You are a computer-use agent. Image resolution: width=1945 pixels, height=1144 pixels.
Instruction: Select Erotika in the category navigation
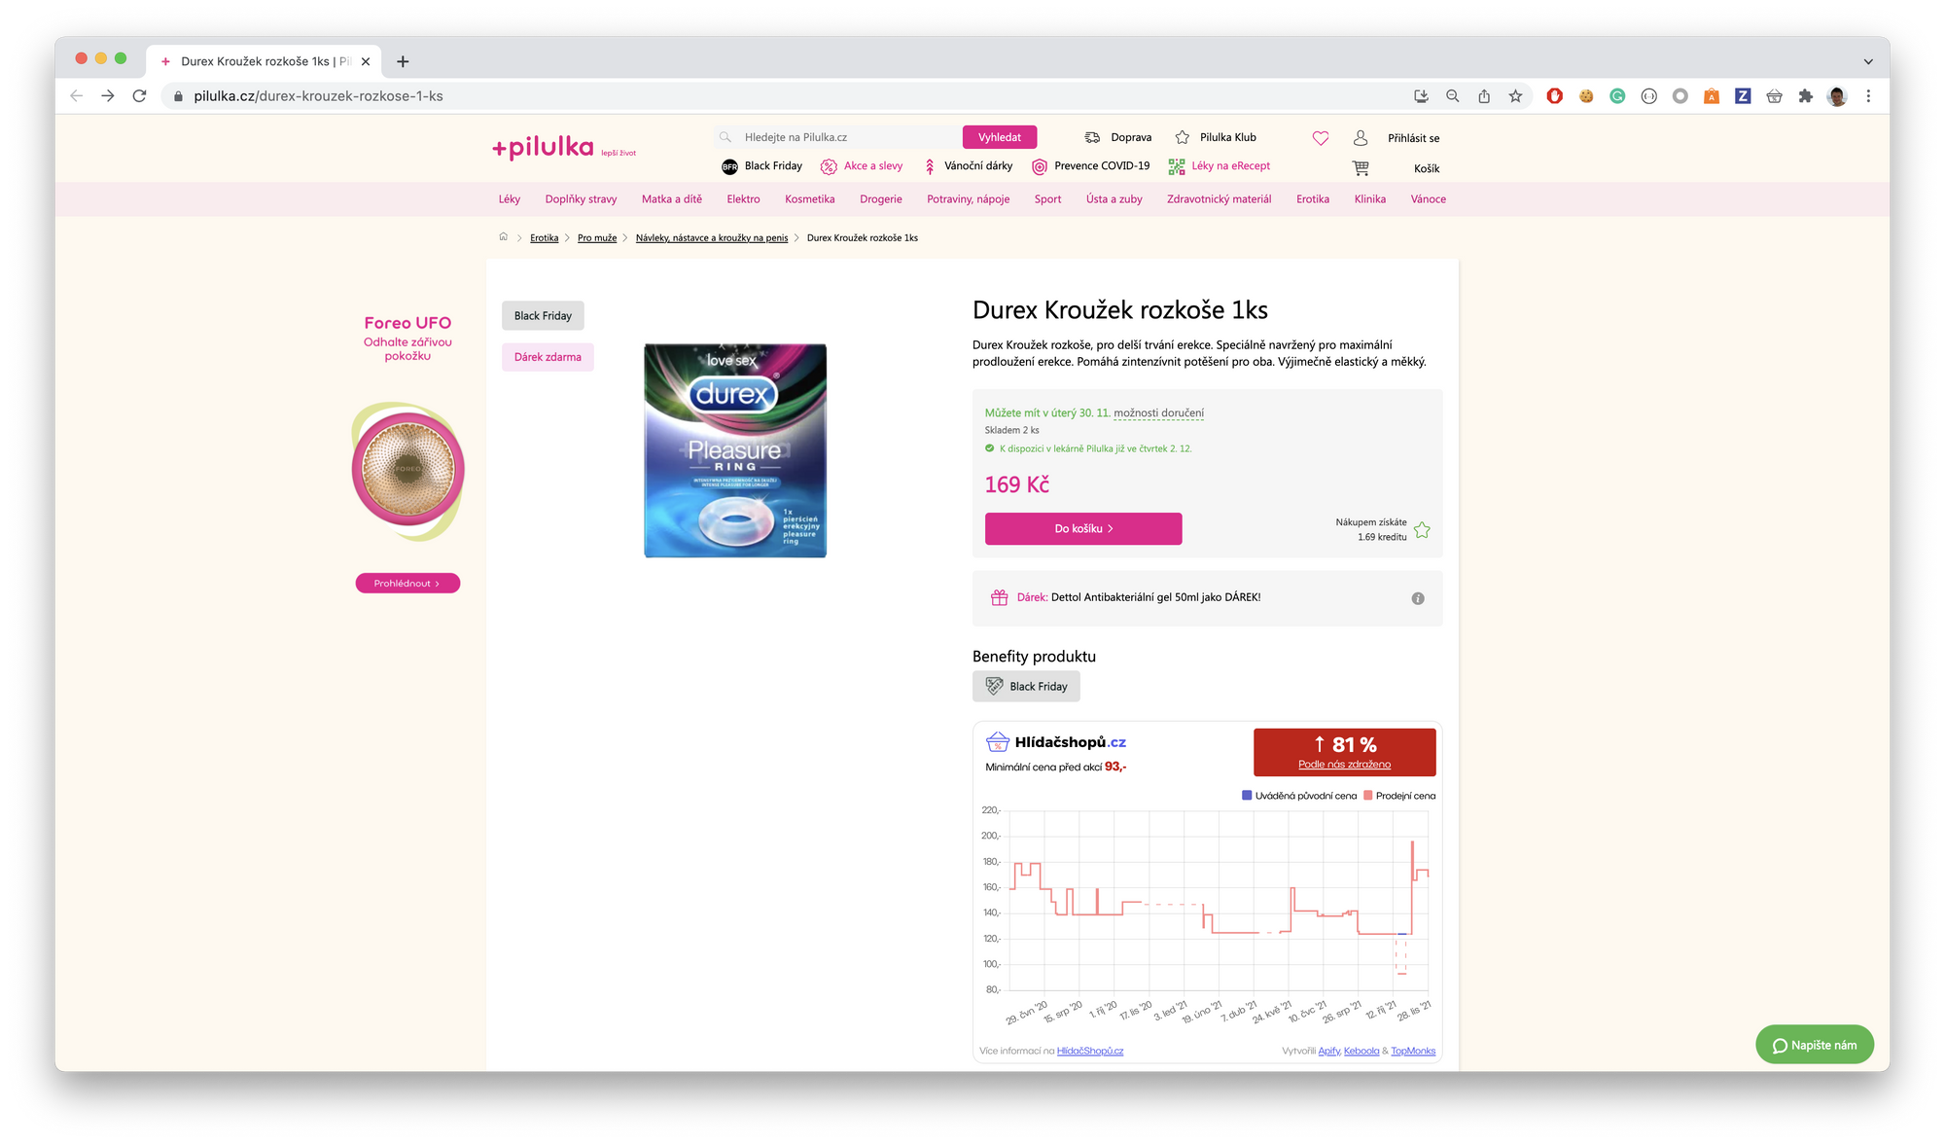pyautogui.click(x=1312, y=198)
